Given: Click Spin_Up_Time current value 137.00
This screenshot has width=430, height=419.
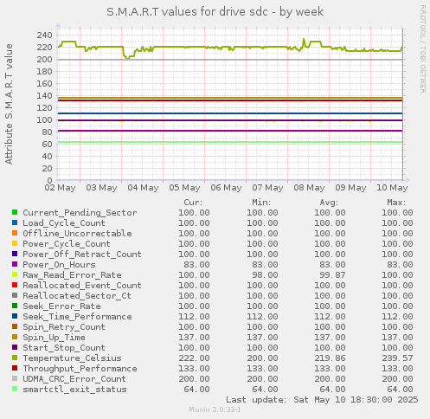Looking at the screenshot, I should (x=194, y=338).
